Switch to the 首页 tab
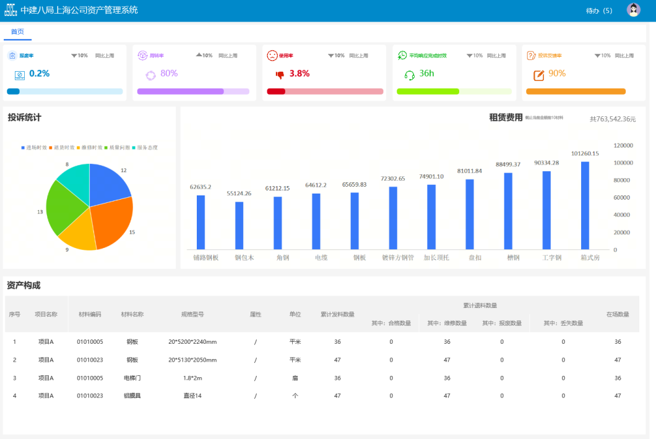 pyautogui.click(x=17, y=32)
